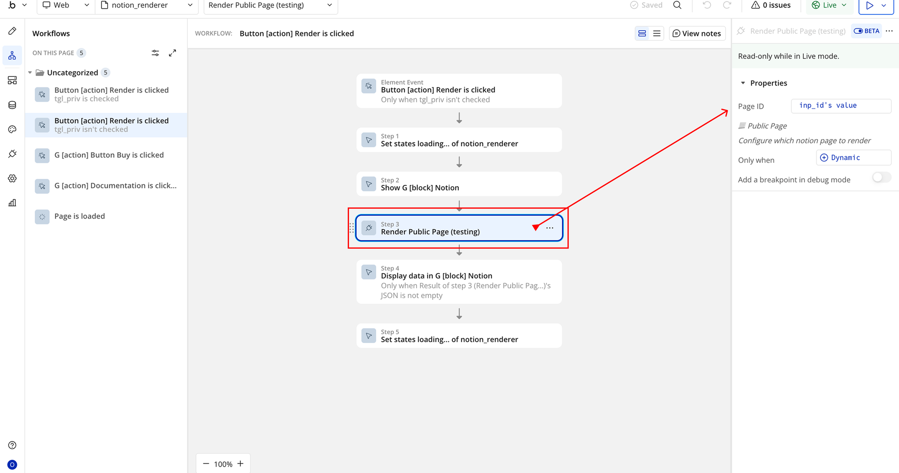Screen dimensions: 899x473
Task: Click the workflow title next to WORKFLOW label
Action: tap(297, 33)
